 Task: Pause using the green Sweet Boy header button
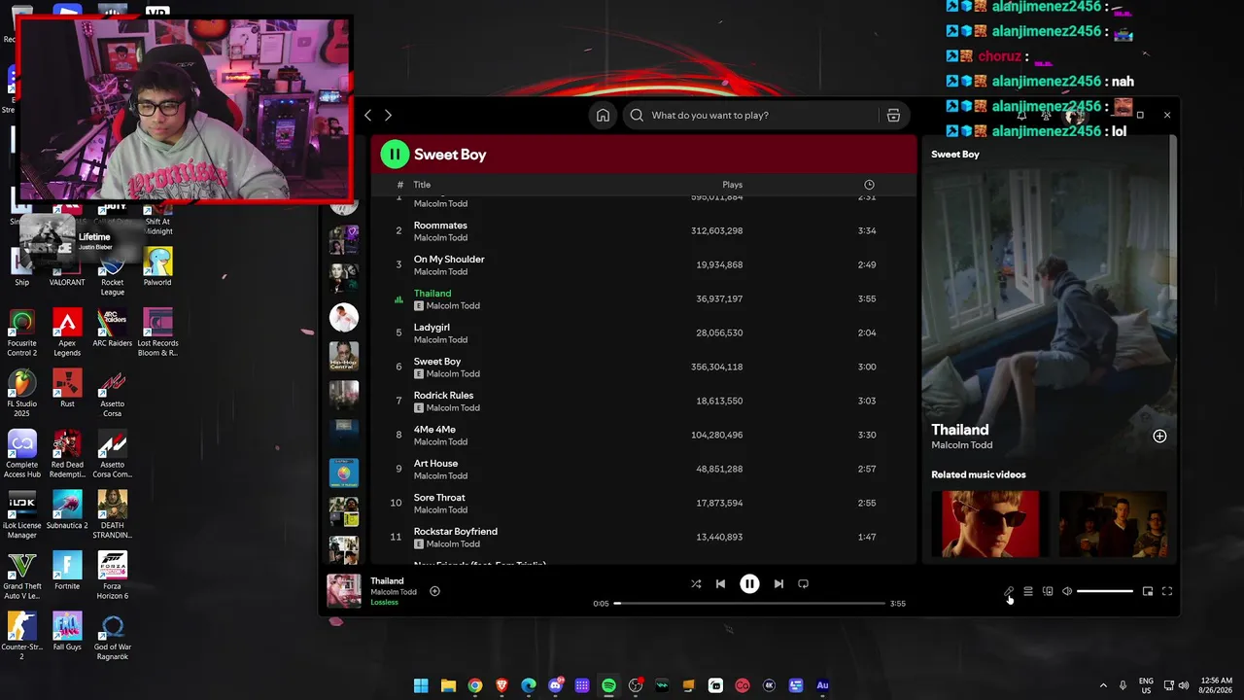(x=395, y=154)
